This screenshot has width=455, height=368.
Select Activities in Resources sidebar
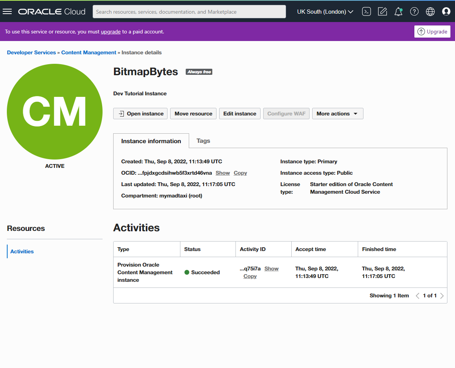[22, 252]
